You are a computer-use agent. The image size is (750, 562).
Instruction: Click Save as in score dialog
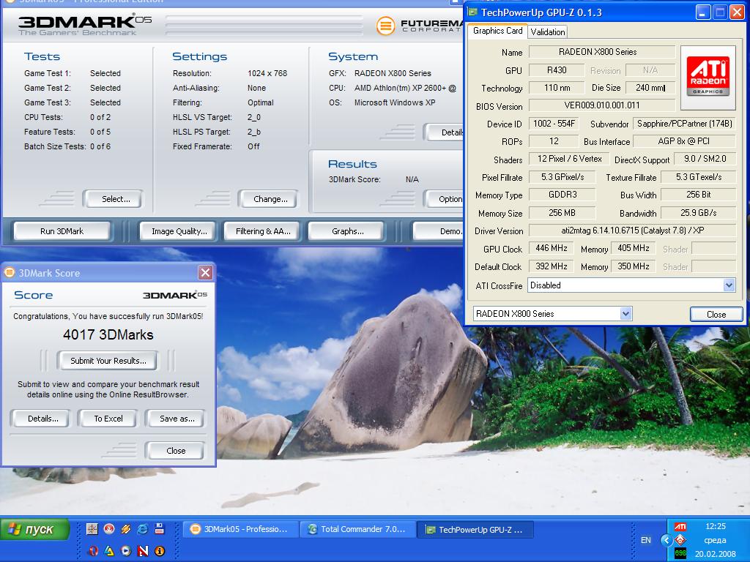177,419
